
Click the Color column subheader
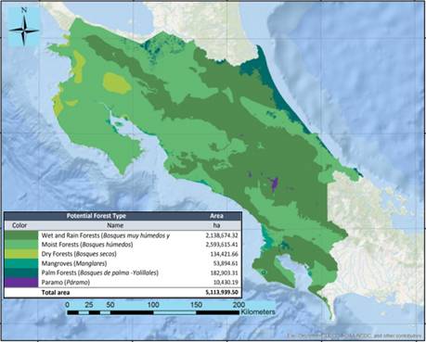coord(19,225)
